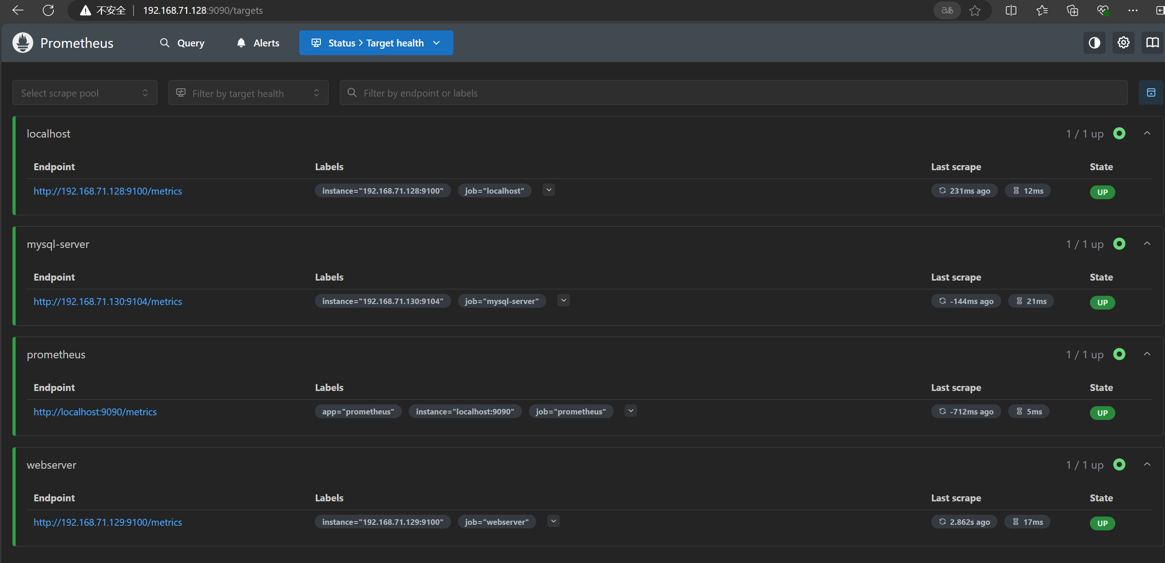Click the job="prometheus" label badge
Screen dimensions: 1165x563
click(571, 412)
